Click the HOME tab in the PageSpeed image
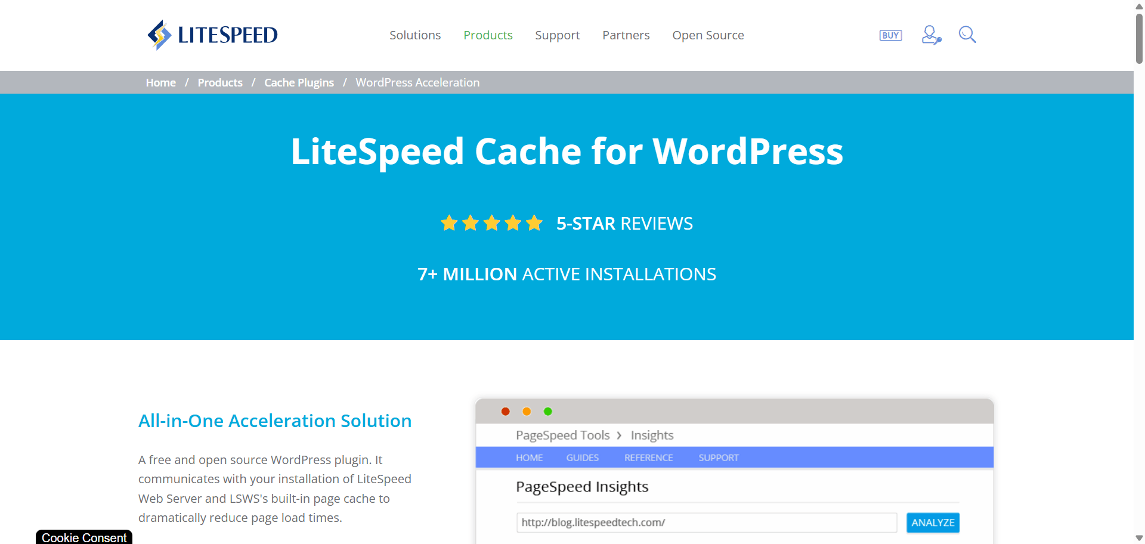The height and width of the screenshot is (544, 1145). [x=529, y=458]
